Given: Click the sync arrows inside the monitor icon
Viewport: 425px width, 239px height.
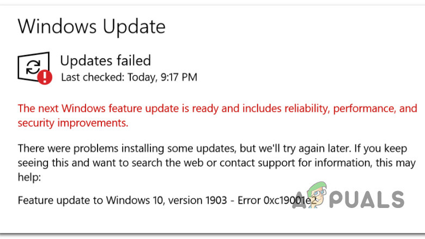Looking at the screenshot, I should click(x=33, y=66).
